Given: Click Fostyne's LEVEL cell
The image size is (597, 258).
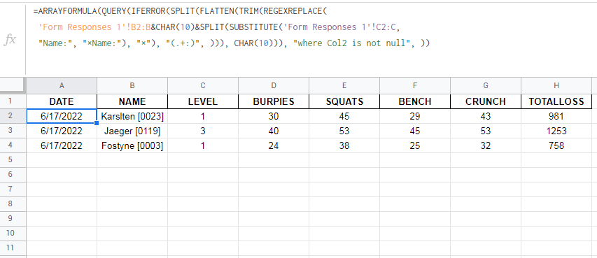Looking at the screenshot, I should pos(203,145).
